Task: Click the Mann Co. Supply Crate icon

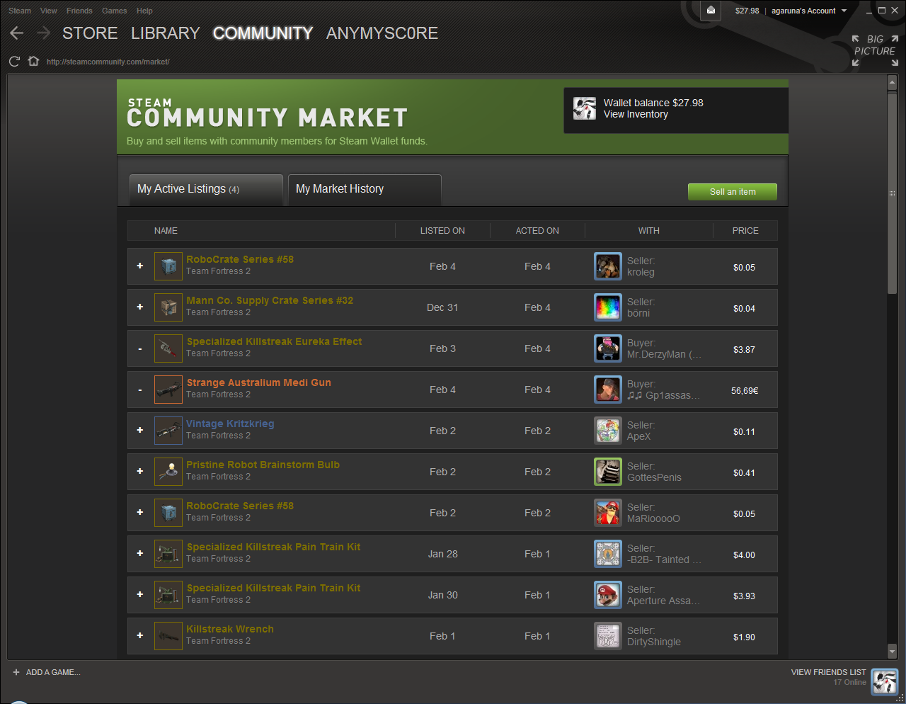Action: [x=168, y=307]
